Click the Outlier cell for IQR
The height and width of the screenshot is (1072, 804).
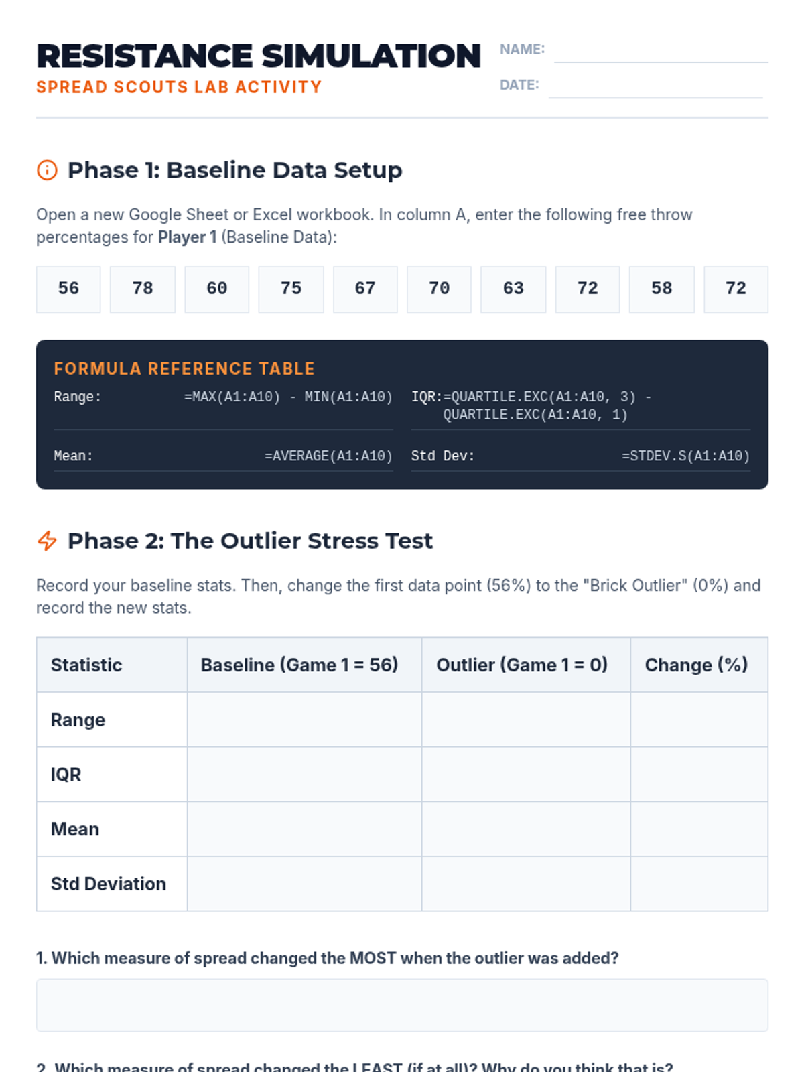(x=526, y=775)
